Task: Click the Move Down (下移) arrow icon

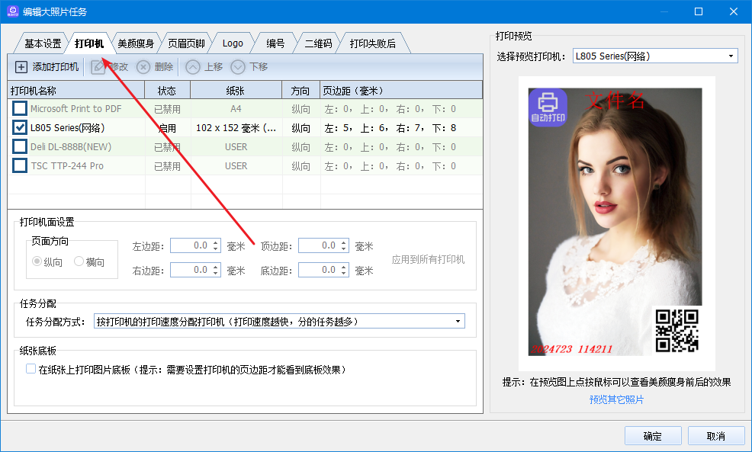Action: coord(238,67)
